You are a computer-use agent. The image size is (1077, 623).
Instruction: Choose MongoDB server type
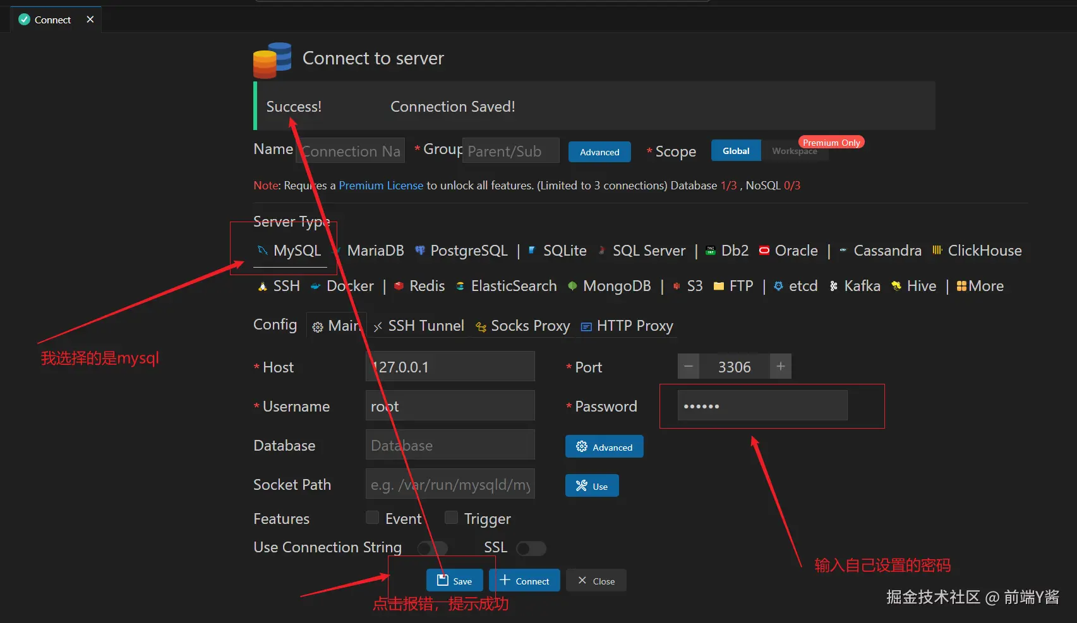click(x=610, y=286)
